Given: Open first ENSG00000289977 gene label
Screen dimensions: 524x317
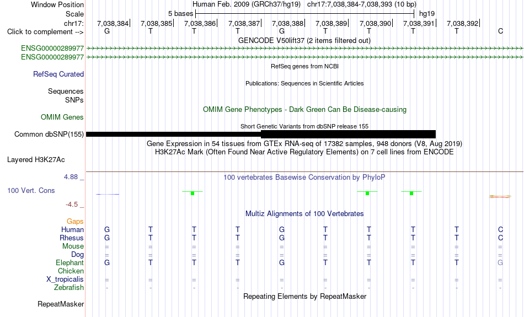Looking at the screenshot, I should tap(52, 49).
